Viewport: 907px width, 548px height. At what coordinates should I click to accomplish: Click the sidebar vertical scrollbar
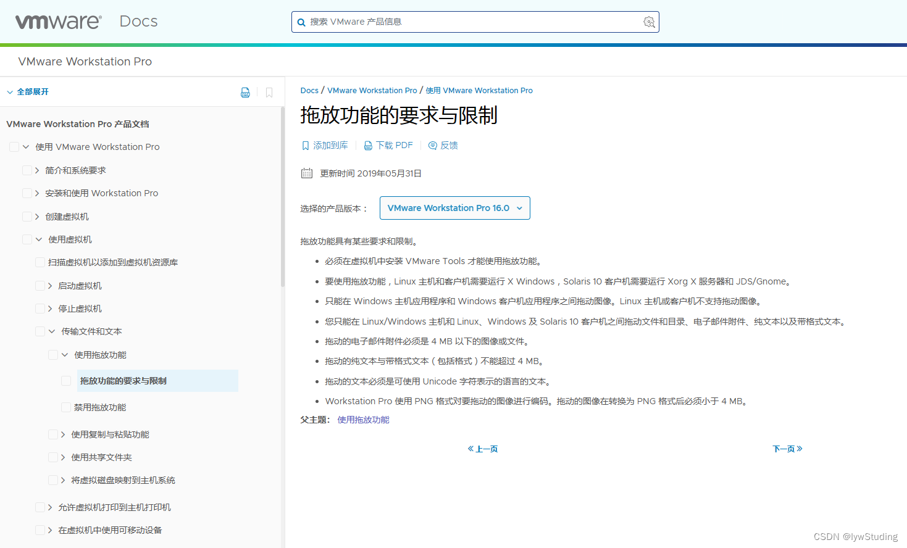283,197
